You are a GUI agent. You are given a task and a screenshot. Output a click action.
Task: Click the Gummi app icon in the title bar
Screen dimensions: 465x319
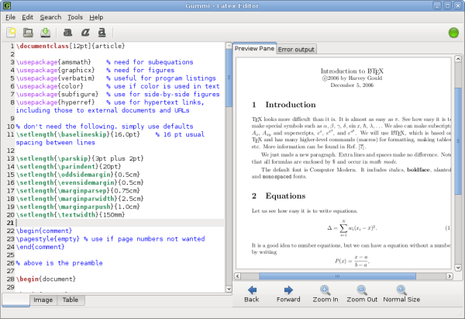(x=6, y=5)
